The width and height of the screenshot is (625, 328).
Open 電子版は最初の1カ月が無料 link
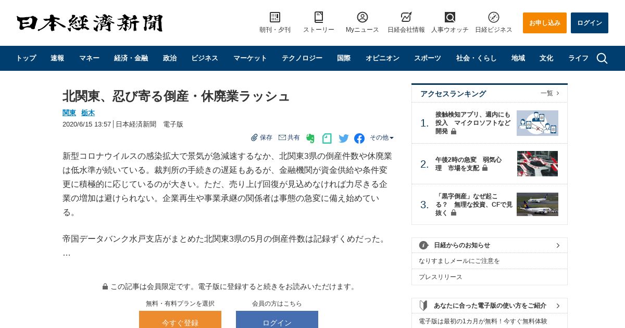(483, 321)
